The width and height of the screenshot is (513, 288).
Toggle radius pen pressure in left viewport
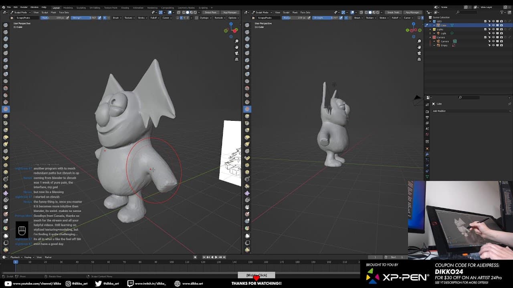click(x=68, y=18)
